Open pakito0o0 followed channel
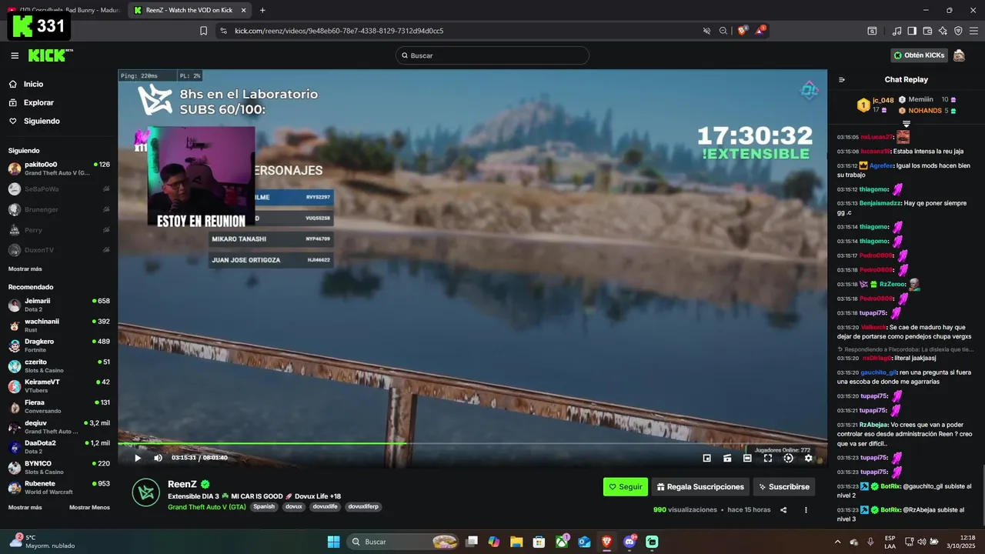This screenshot has width=985, height=554. (58, 169)
